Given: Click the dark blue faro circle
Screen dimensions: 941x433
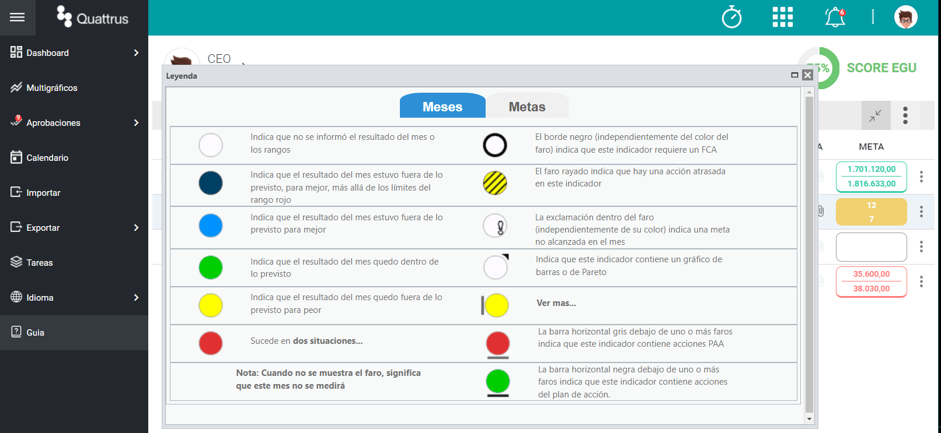Looking at the screenshot, I should coord(211,183).
